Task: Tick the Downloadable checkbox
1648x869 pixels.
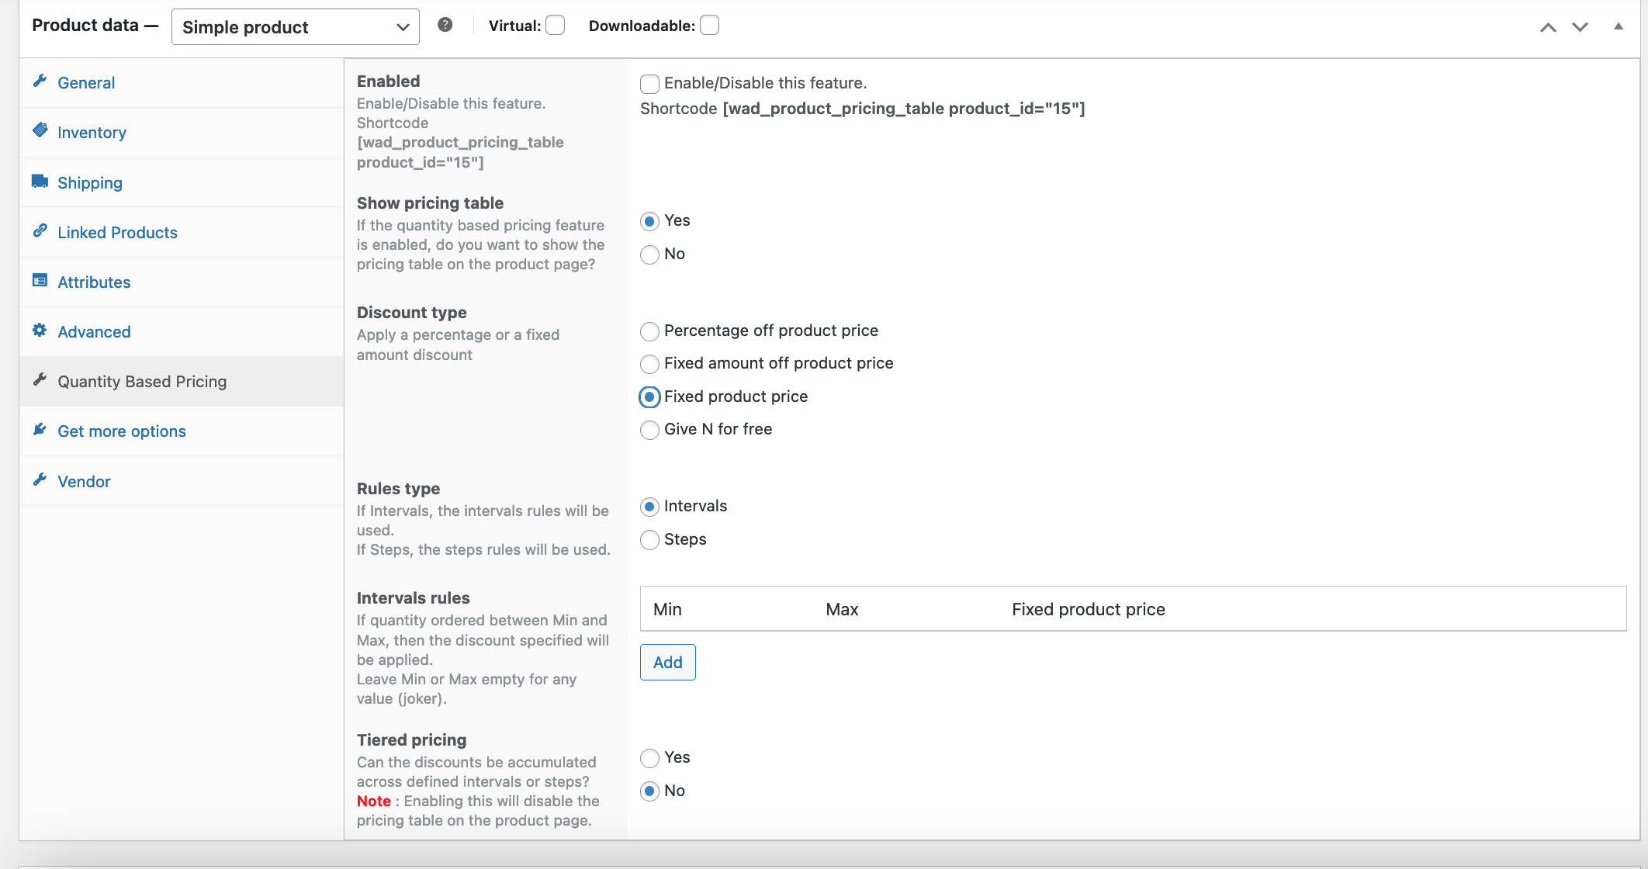Action: click(710, 26)
